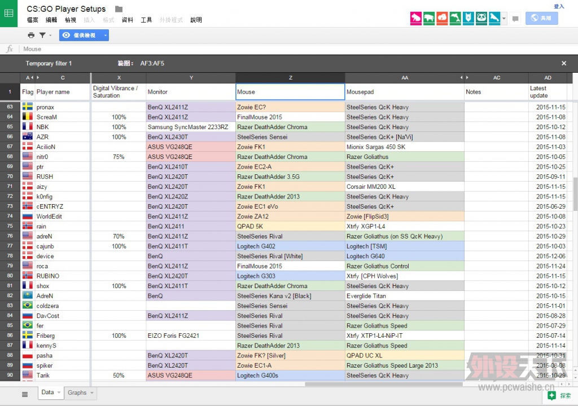Click the Norway flag in cENTRYZ row
This screenshot has width=578, height=406.
pos(28,206)
